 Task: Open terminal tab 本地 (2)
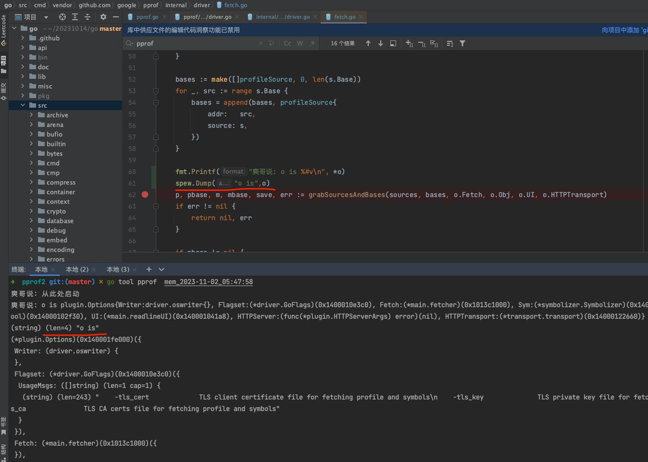pyautogui.click(x=77, y=269)
